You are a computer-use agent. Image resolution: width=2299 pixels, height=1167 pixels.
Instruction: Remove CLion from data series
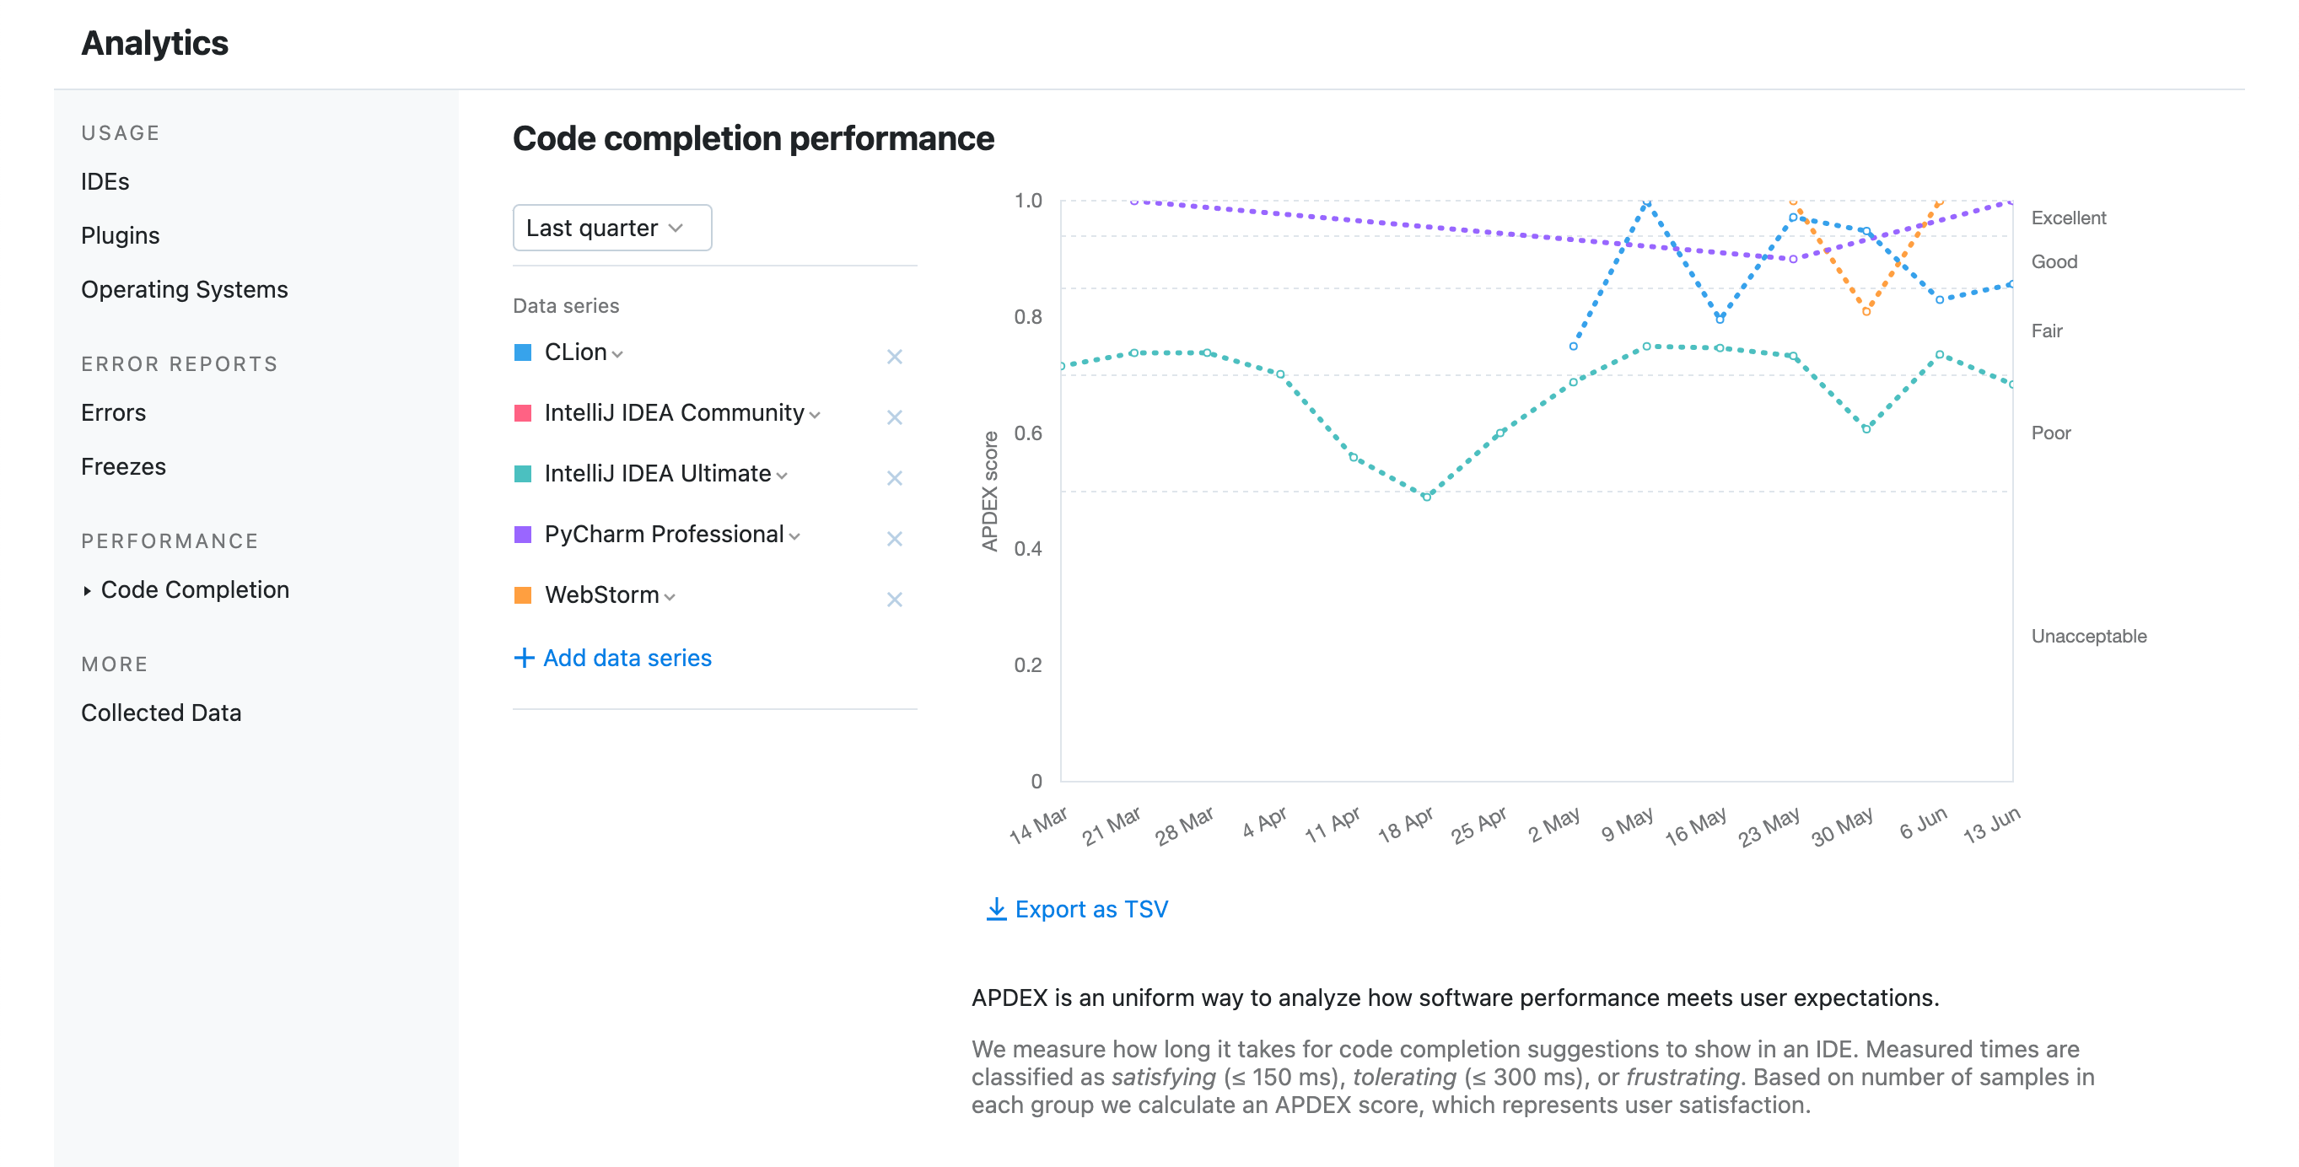click(x=894, y=356)
